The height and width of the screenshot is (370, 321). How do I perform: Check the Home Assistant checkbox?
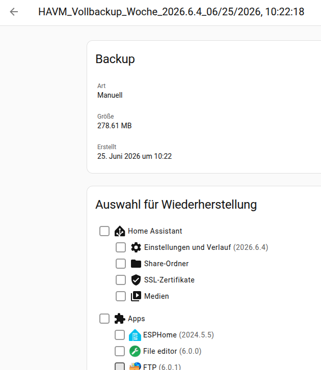[104, 231]
